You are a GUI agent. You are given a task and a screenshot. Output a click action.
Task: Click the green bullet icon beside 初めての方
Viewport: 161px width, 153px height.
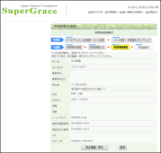coord(89,12)
